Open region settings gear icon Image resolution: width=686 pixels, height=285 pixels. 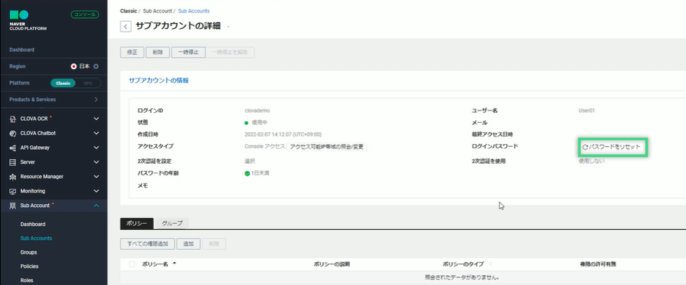(x=96, y=67)
